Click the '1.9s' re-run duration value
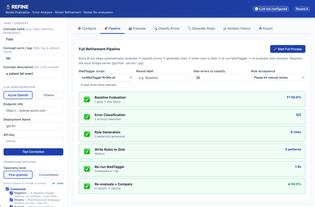 tap(298, 167)
